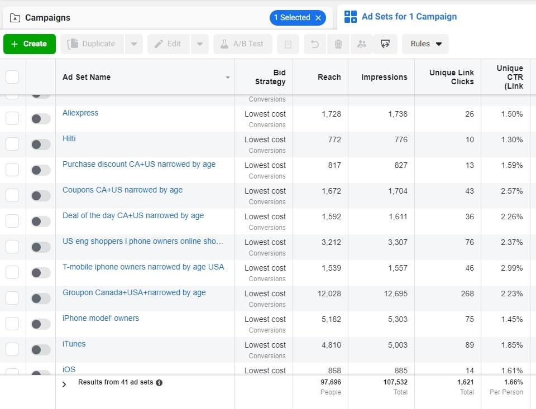Image resolution: width=536 pixels, height=409 pixels.
Task: Open the Aliexpress ad set link
Action: click(x=80, y=113)
